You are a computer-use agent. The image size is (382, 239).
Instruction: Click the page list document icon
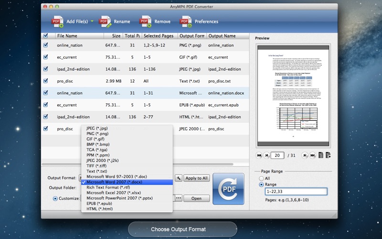tap(328, 155)
